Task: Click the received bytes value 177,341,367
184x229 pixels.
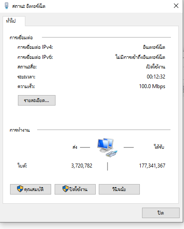Action: click(152, 166)
